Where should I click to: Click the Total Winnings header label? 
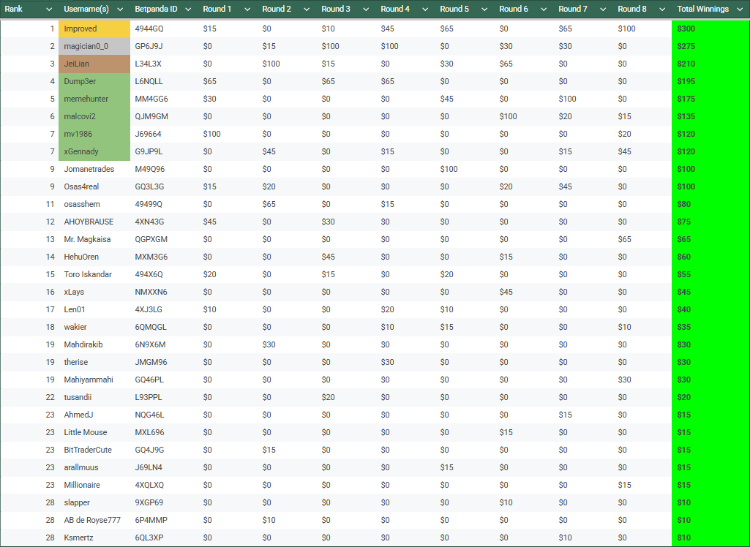coord(702,10)
